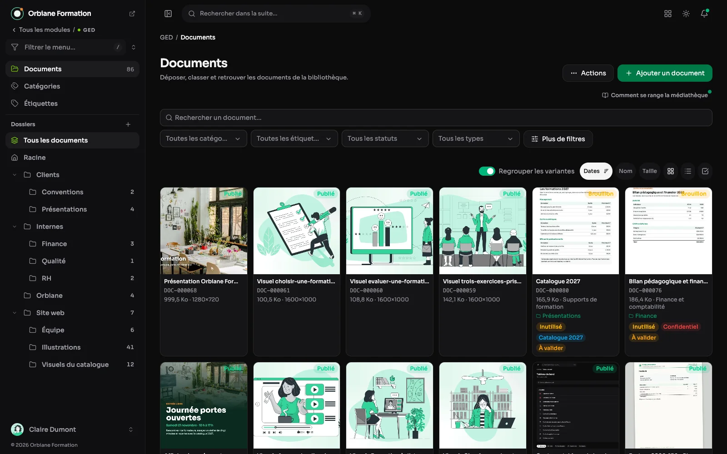Open Toutes les catégories dropdown

click(204, 138)
